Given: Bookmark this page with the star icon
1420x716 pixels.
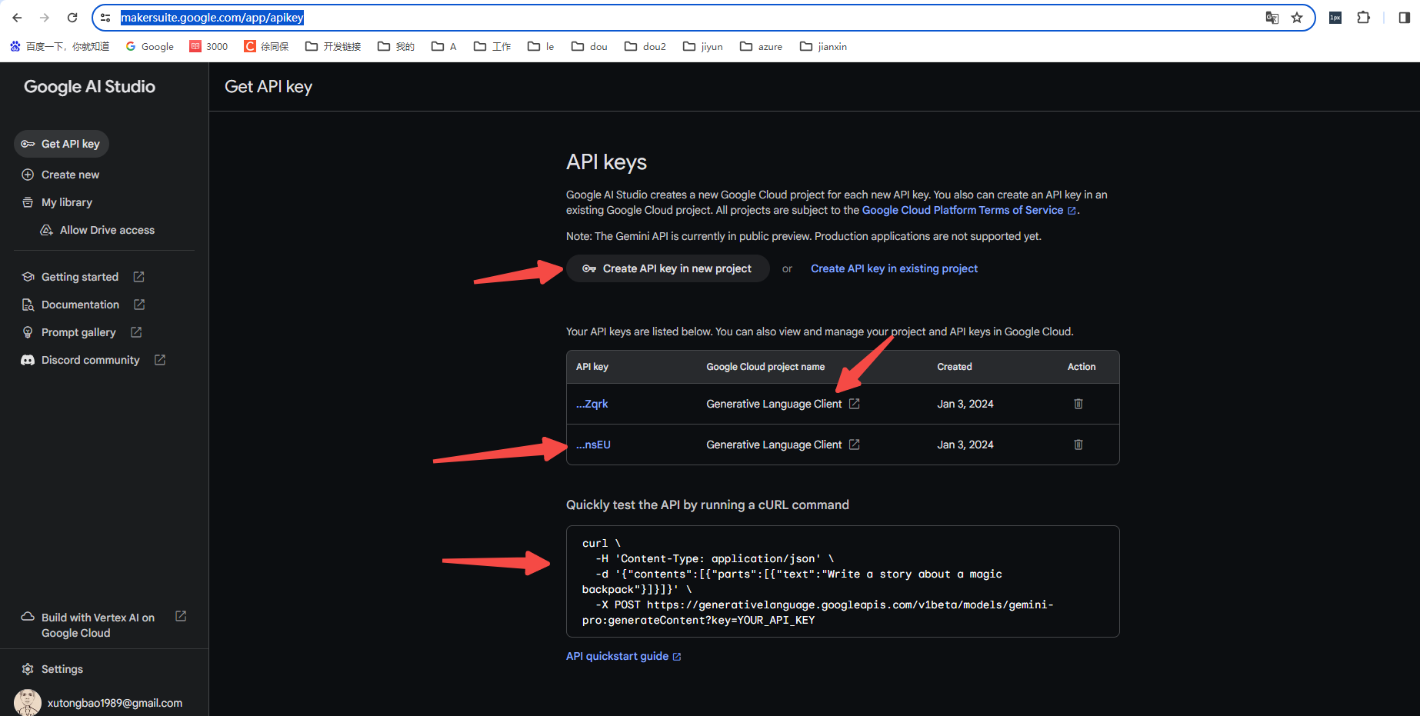Looking at the screenshot, I should pos(1297,18).
